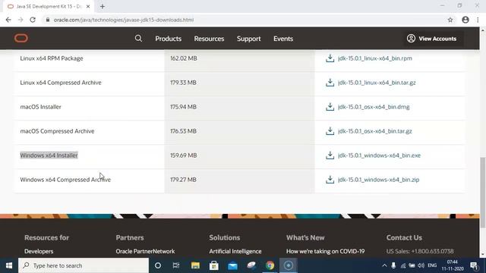Click download icon for jdk-15.0.1_windows-x64_bin.exe
The image size is (486, 273).
[x=330, y=155]
